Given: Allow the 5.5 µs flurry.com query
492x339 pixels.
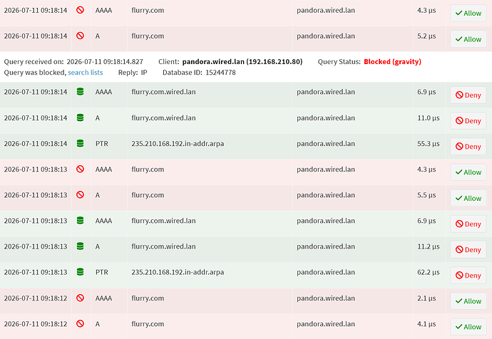Looking at the screenshot, I should [468, 198].
